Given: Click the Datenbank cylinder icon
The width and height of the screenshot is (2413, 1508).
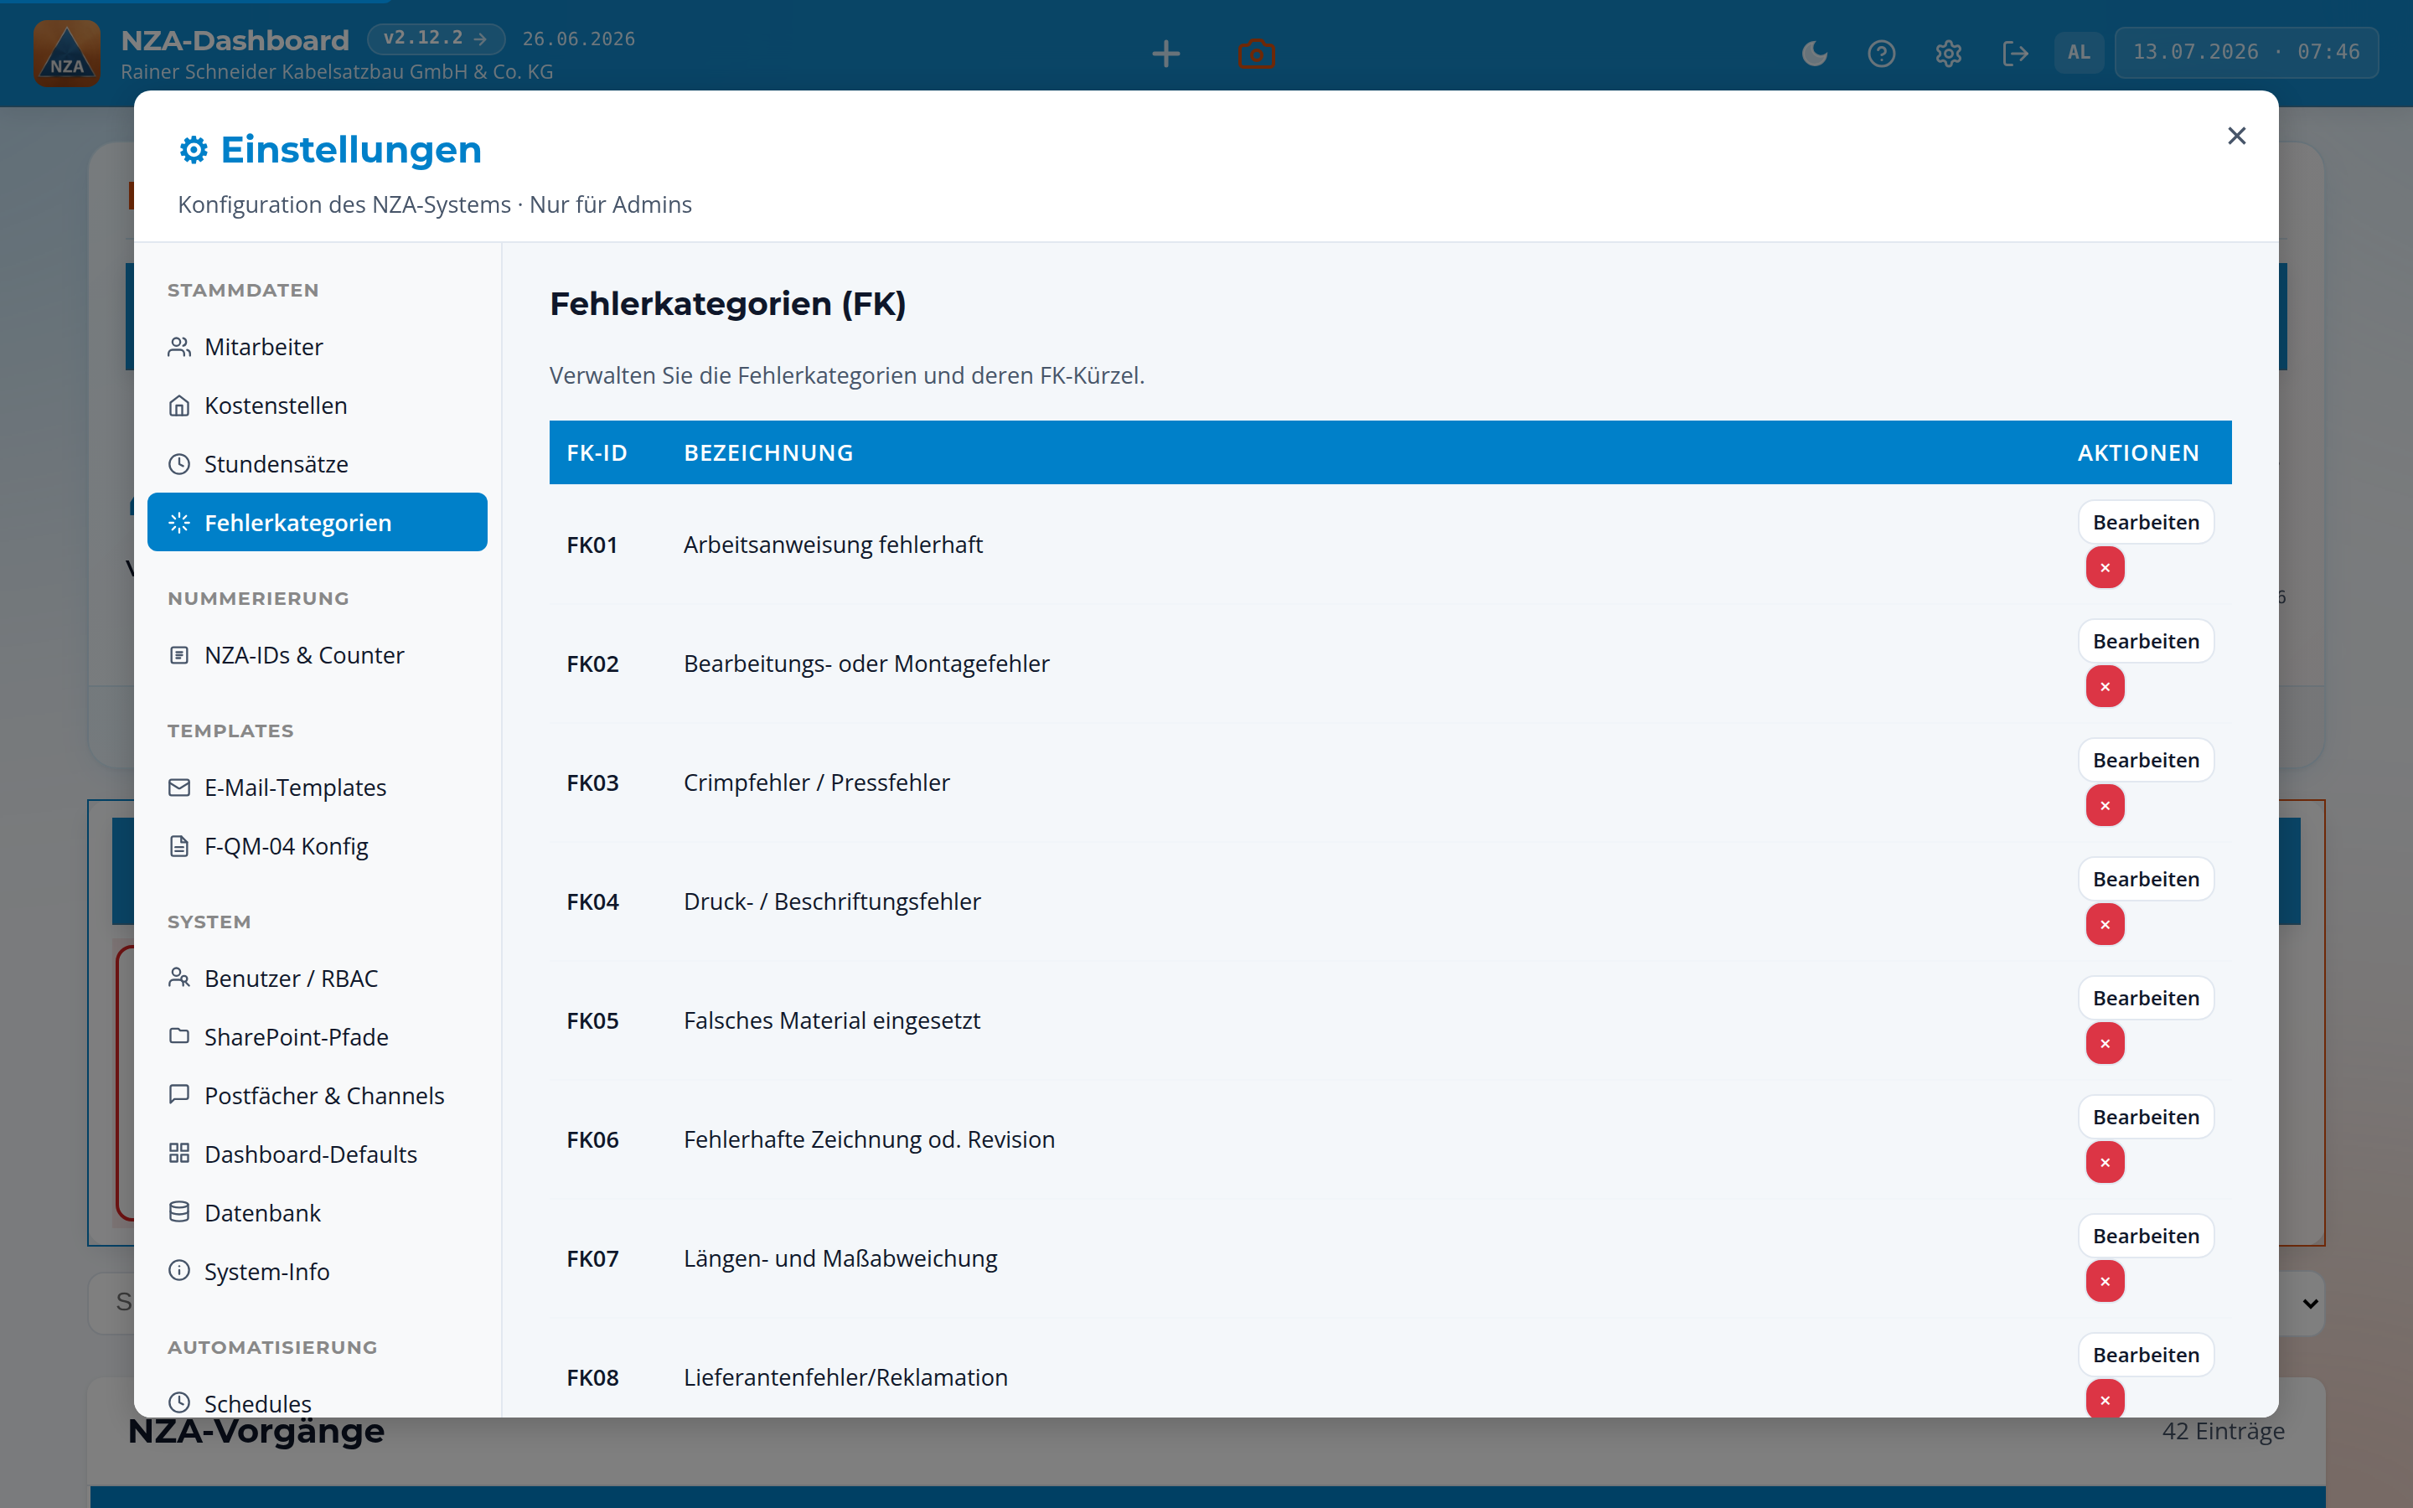Looking at the screenshot, I should (179, 1211).
